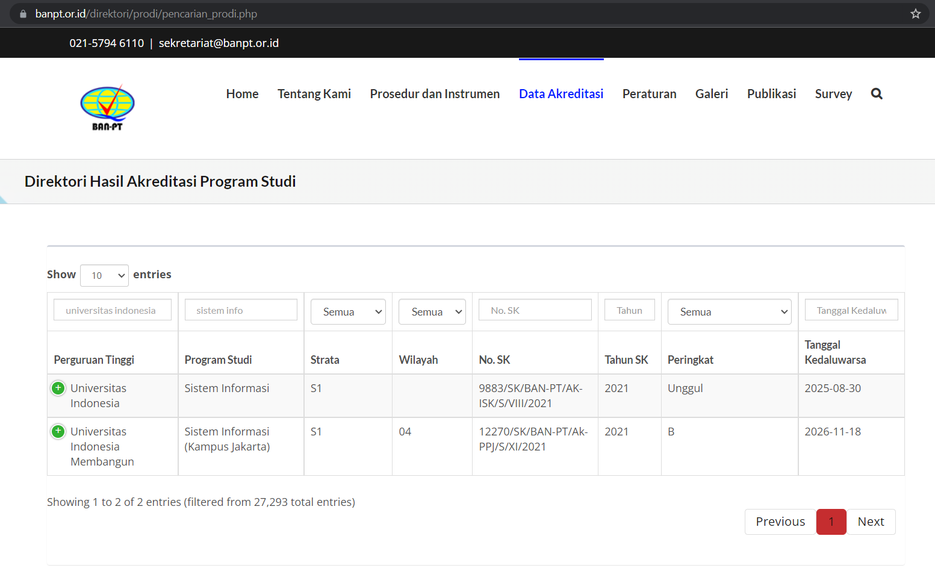Image resolution: width=935 pixels, height=583 pixels.
Task: Click the BAN-PT logo
Action: [x=107, y=108]
